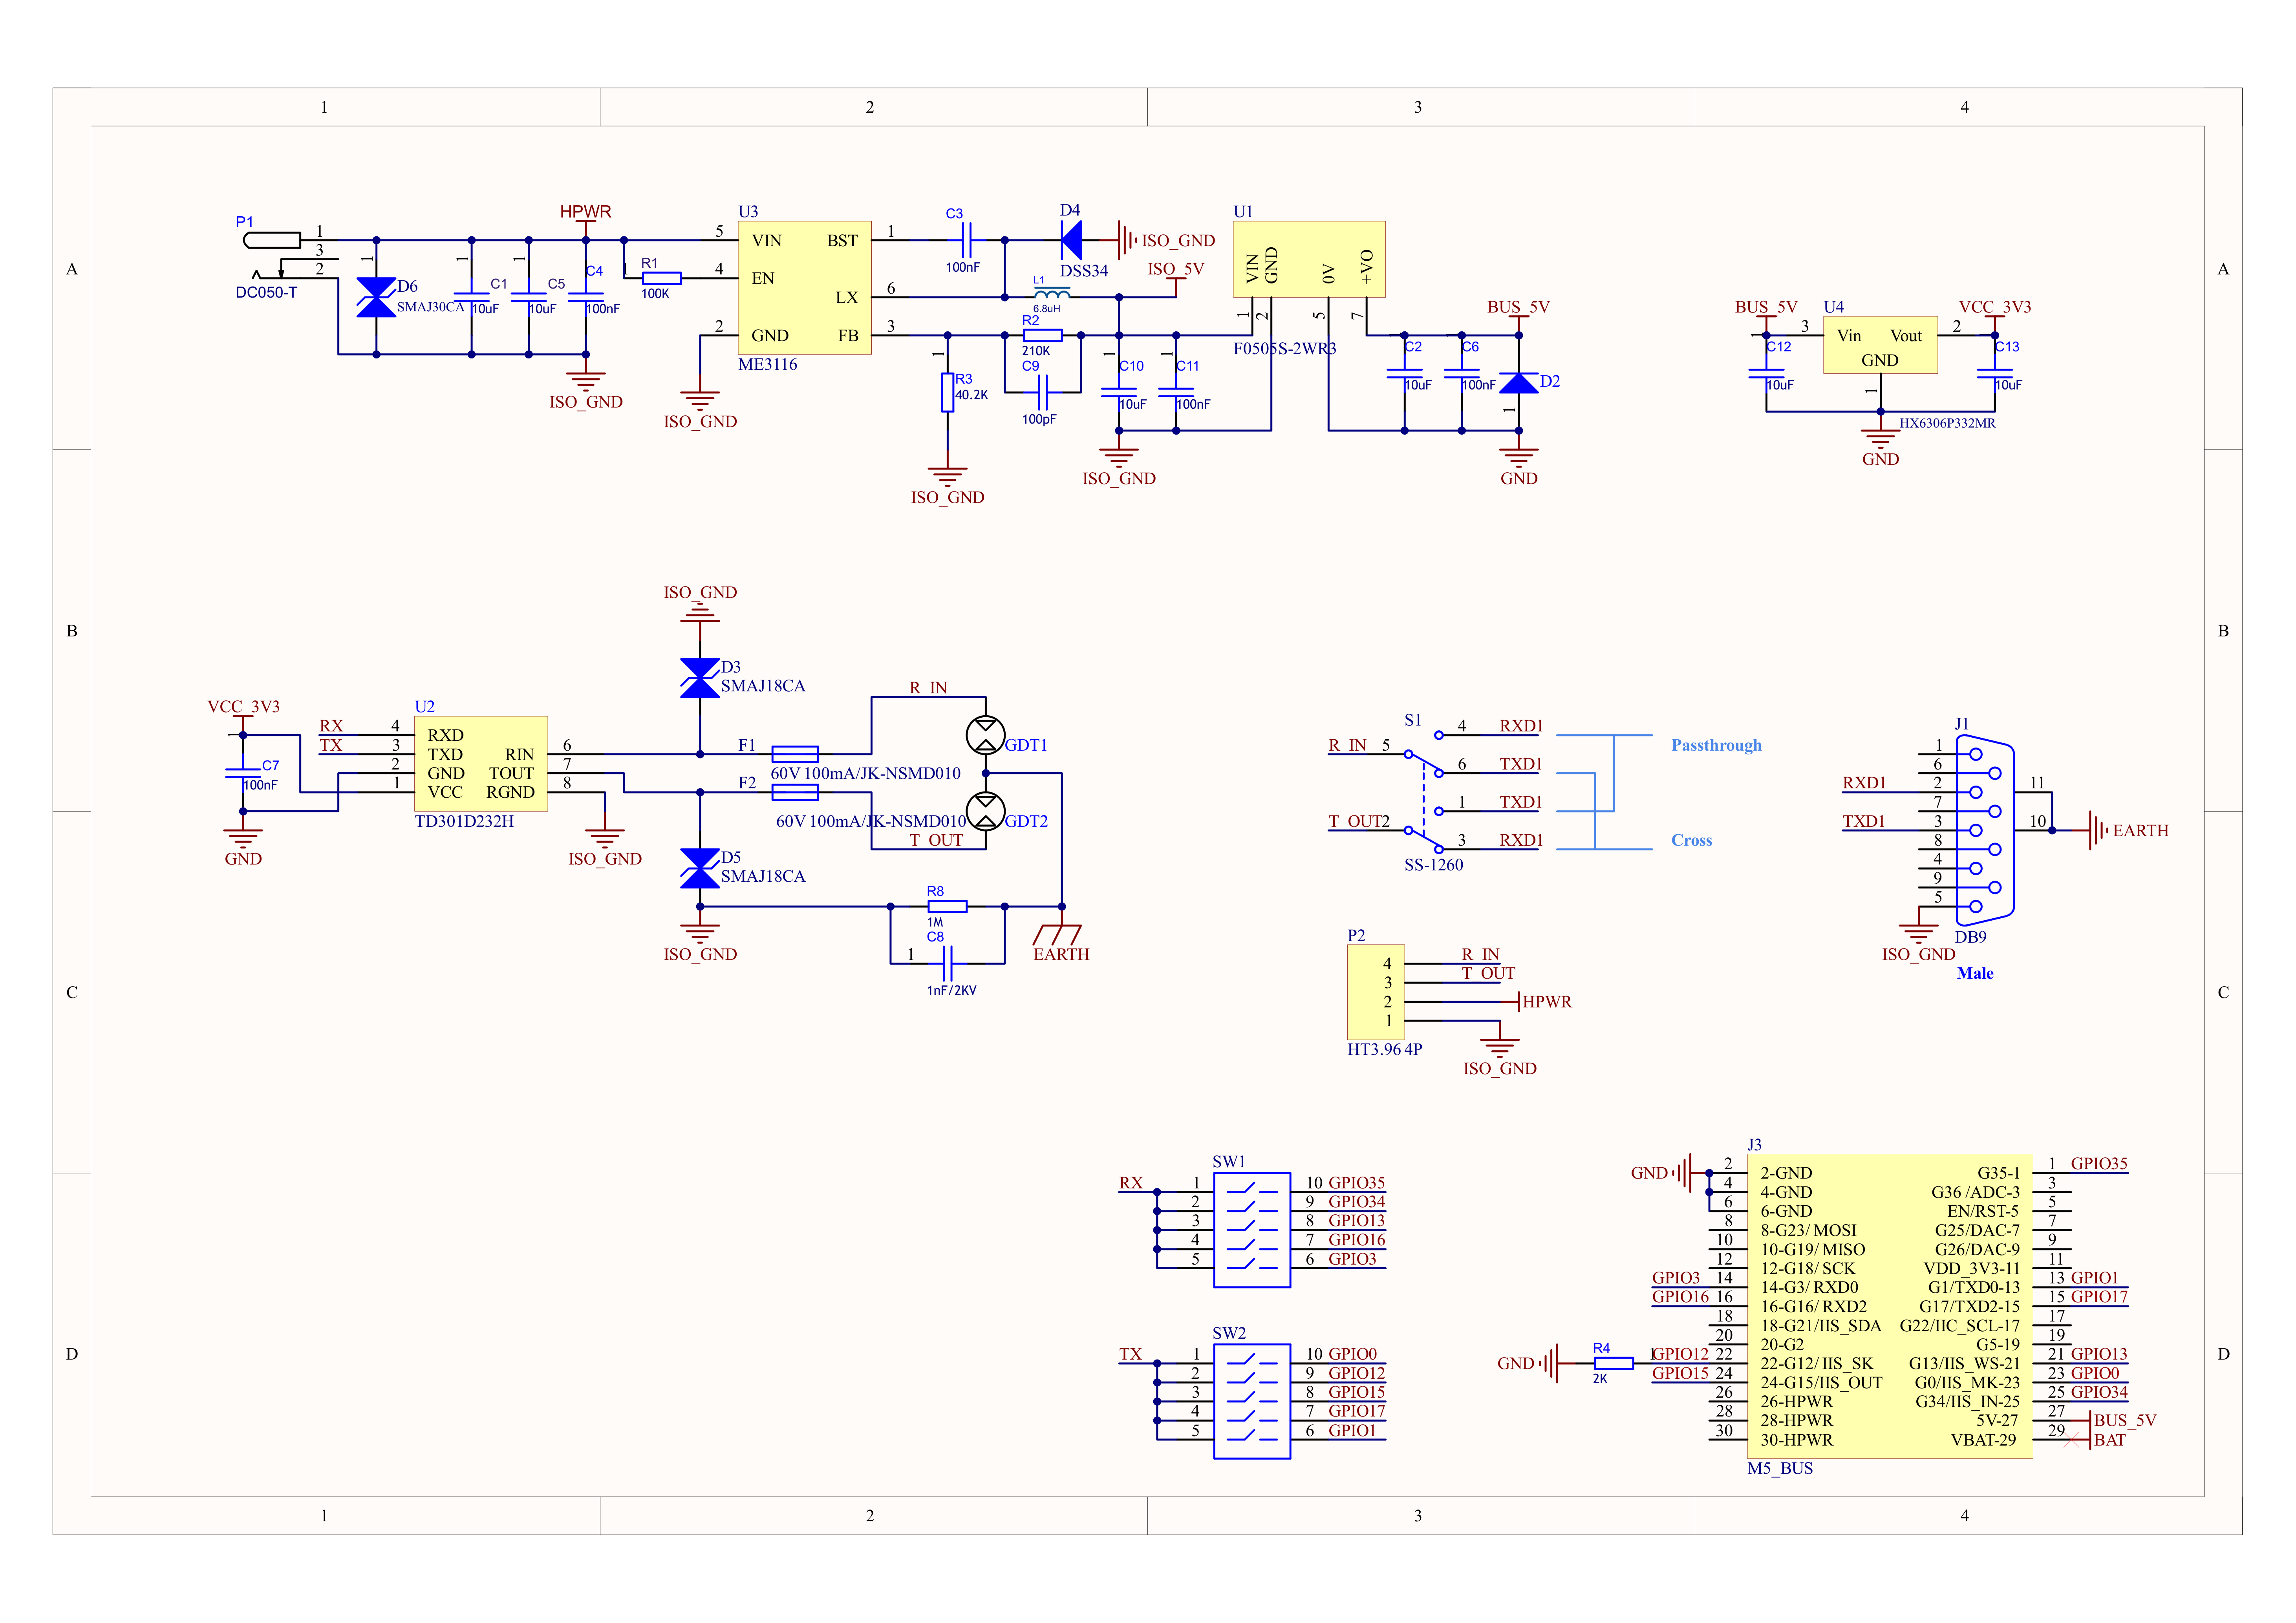2296x1623 pixels.
Task: Select the SW2 DIP switch block
Action: (1251, 1401)
